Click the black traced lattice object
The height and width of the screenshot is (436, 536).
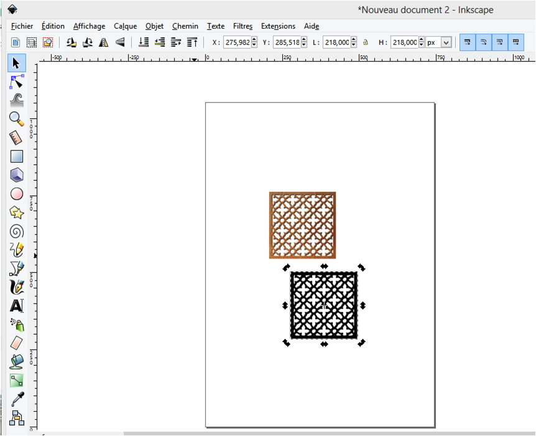click(324, 305)
